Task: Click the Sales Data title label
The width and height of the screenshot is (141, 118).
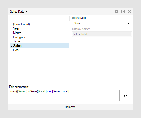Action: [x=17, y=12]
